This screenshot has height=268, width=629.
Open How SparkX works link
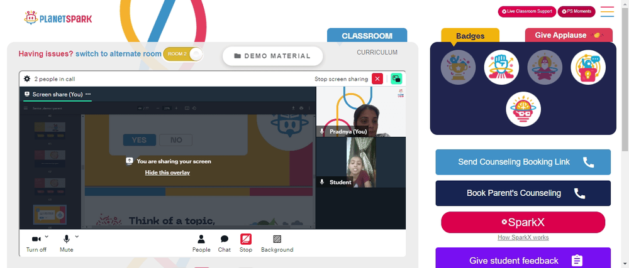(x=523, y=238)
